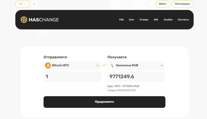
Task: Click the Наличные RUB cash icon
Action: tap(112, 66)
